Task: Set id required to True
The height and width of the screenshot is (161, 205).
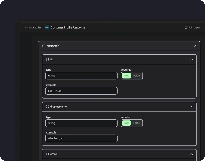Action: pos(126,76)
